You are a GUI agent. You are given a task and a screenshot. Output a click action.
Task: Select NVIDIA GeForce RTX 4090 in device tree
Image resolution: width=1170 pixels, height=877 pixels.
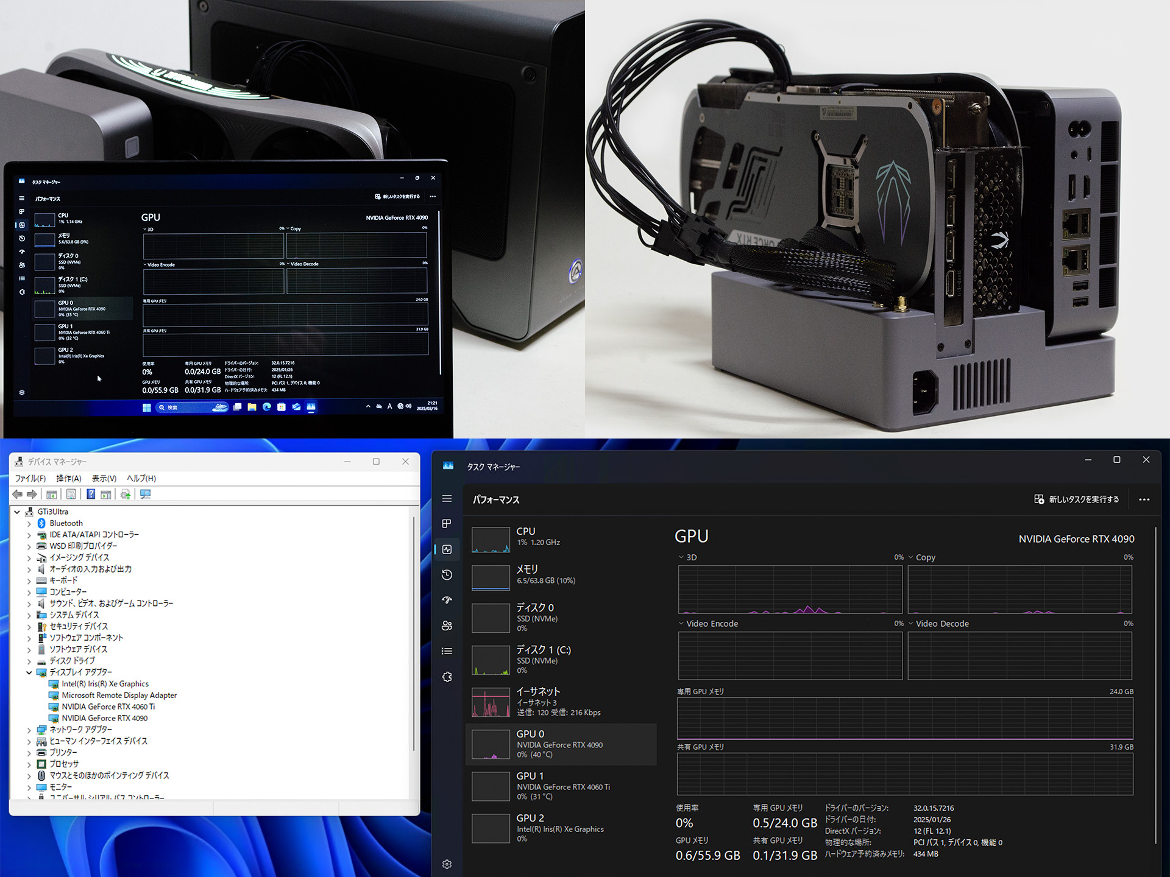click(x=104, y=719)
